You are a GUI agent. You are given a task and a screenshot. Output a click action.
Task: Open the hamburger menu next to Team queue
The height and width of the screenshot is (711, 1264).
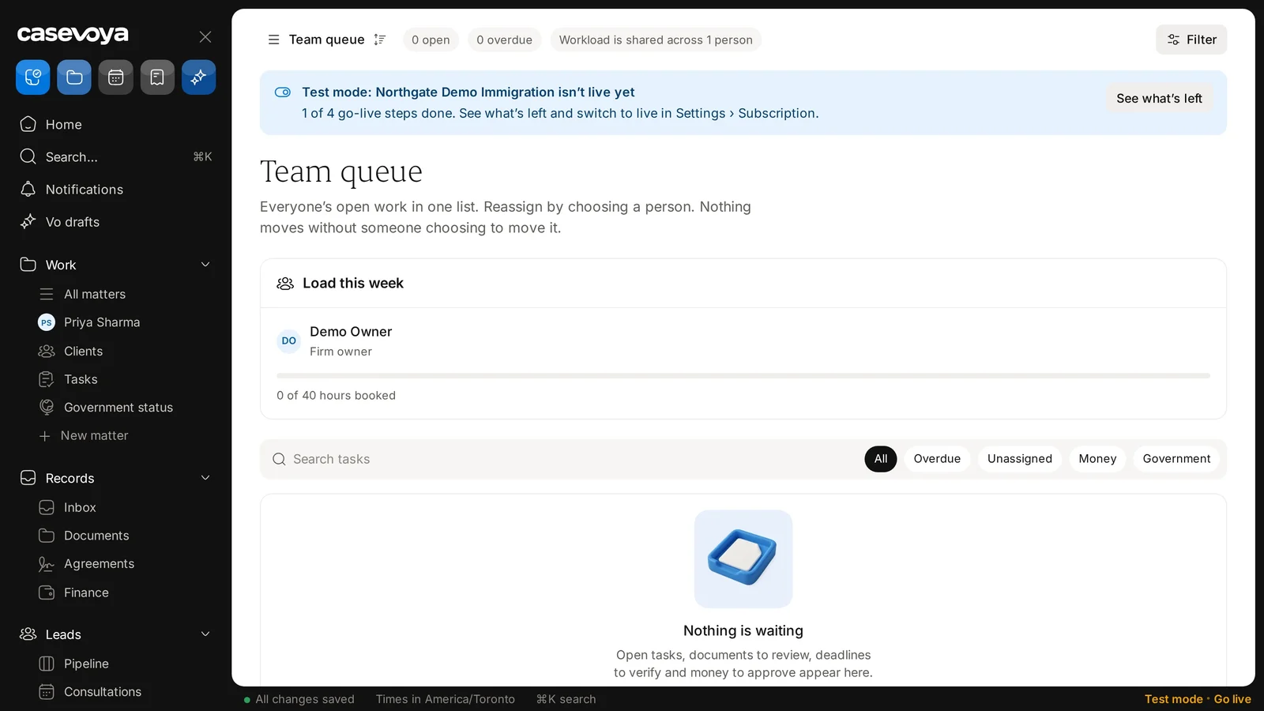click(x=273, y=39)
